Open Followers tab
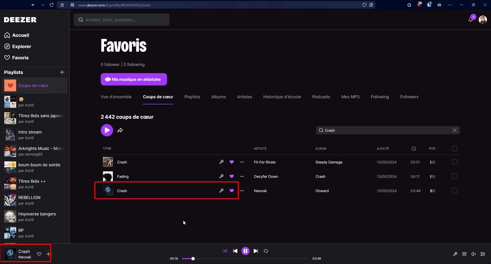Viewport: 491px width, 264px height. coord(409,97)
